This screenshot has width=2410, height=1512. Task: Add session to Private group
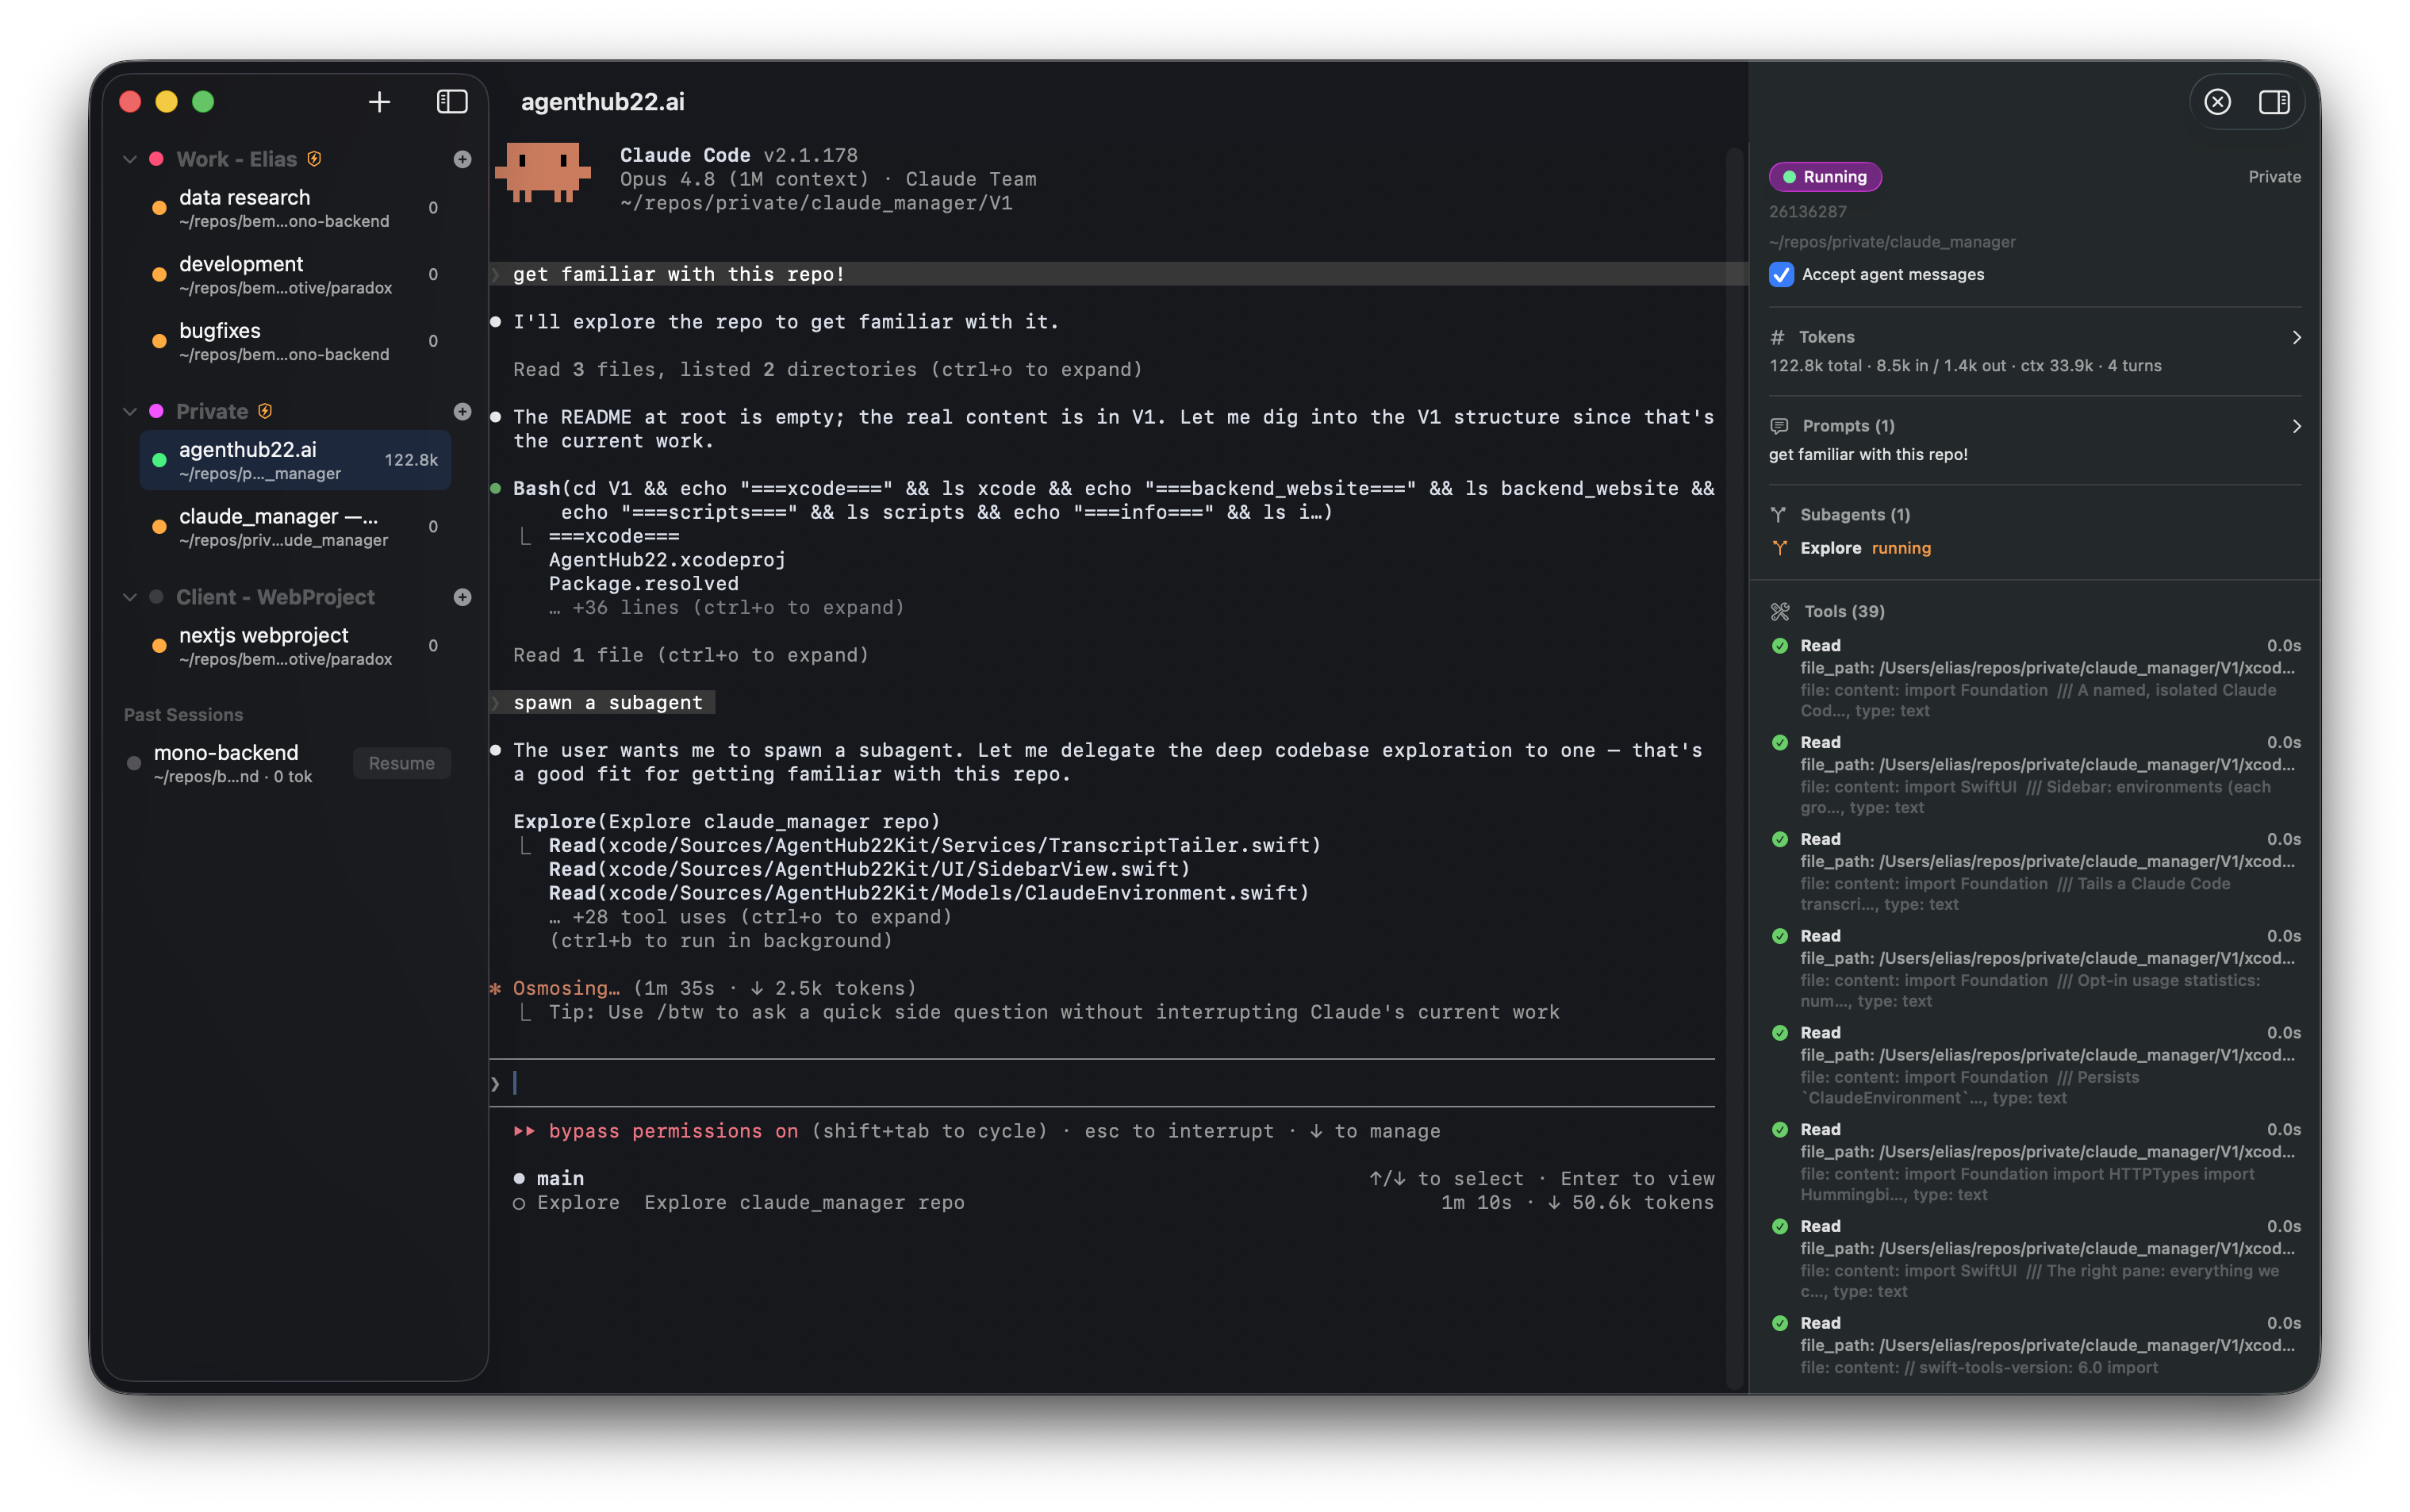tap(462, 411)
